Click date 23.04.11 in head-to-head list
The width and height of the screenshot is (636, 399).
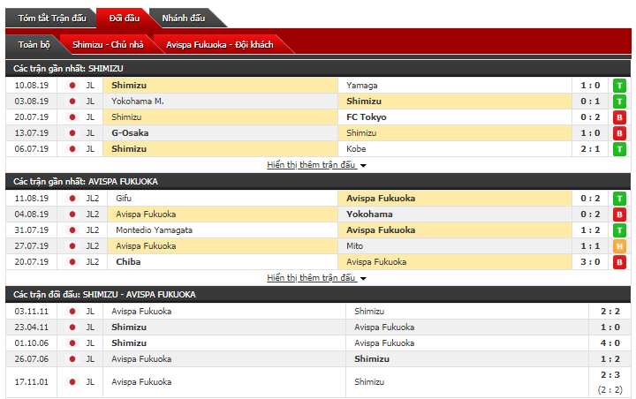31,327
